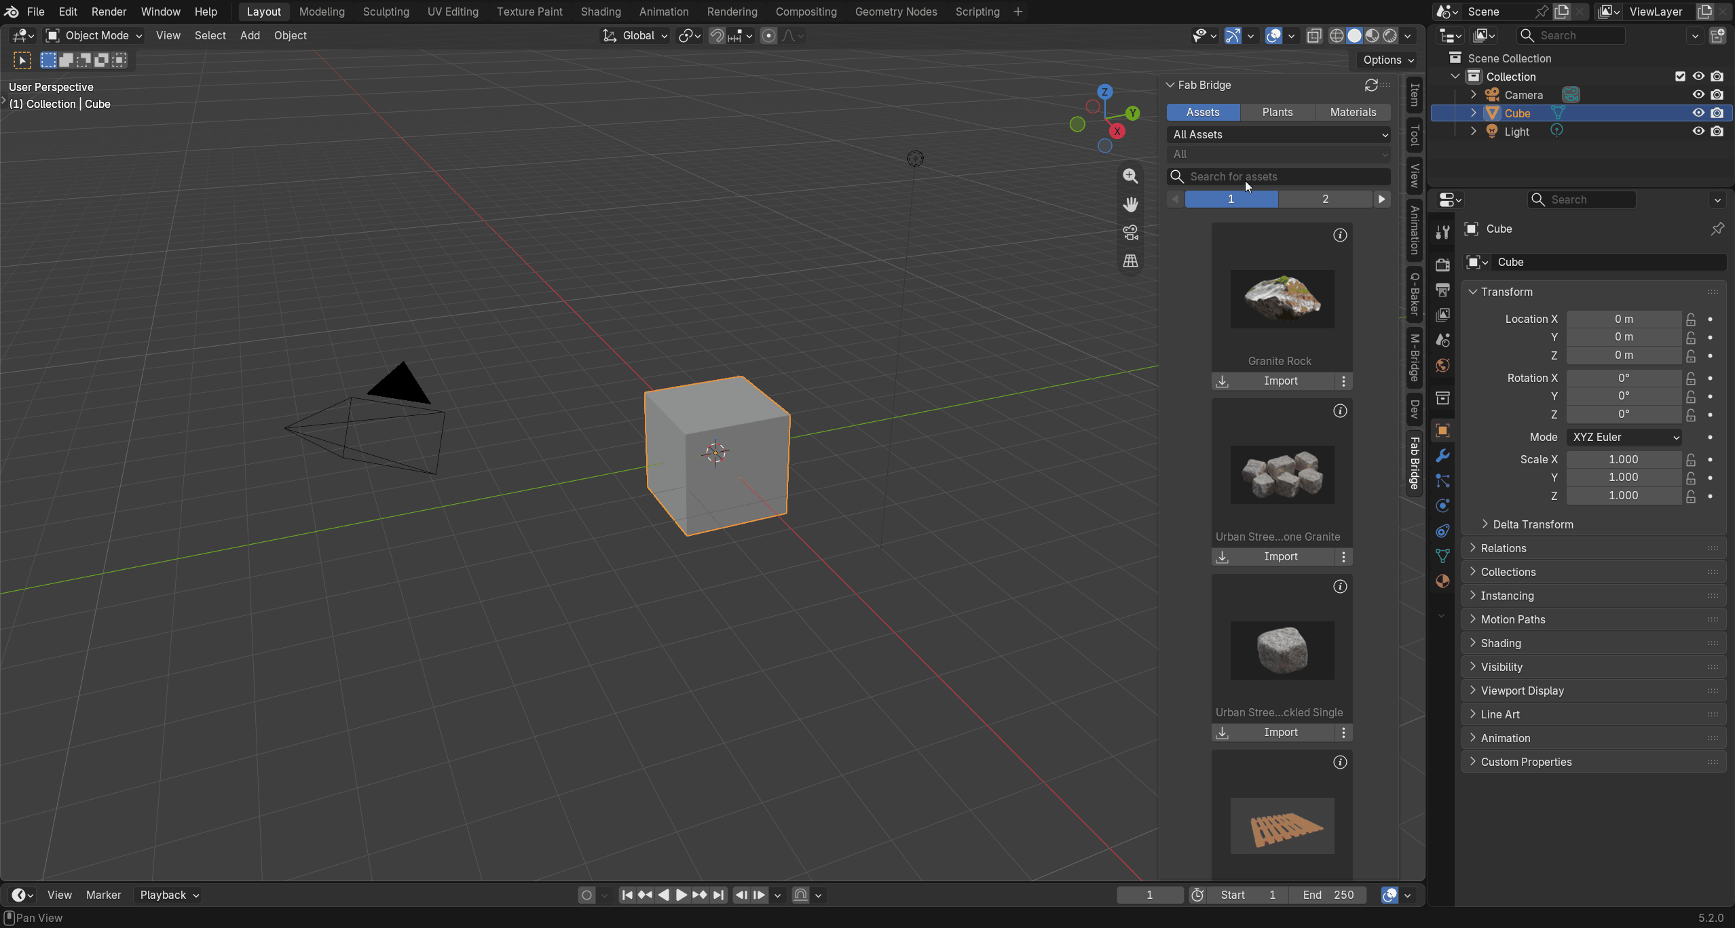Uncheck Collection exclude from view layer checkbox

(x=1680, y=77)
